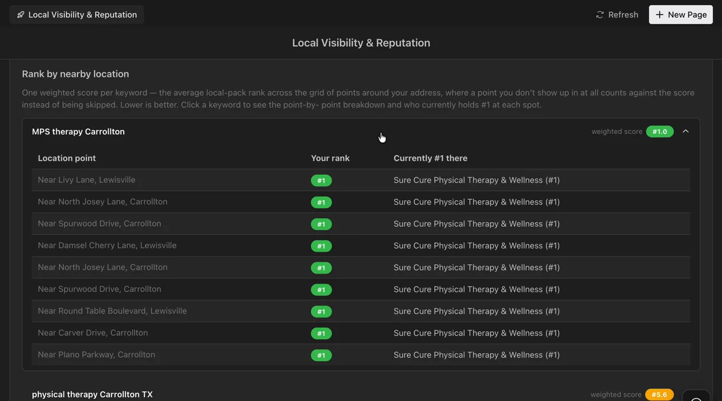Click Sure Cure Physical Therapy in Livy Lane row
Viewport: 722px width, 401px height.
[476, 180]
